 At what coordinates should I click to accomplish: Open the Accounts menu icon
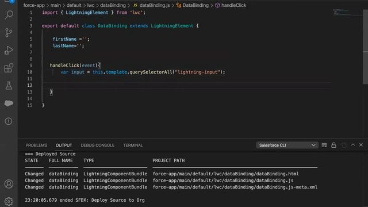click(9, 184)
